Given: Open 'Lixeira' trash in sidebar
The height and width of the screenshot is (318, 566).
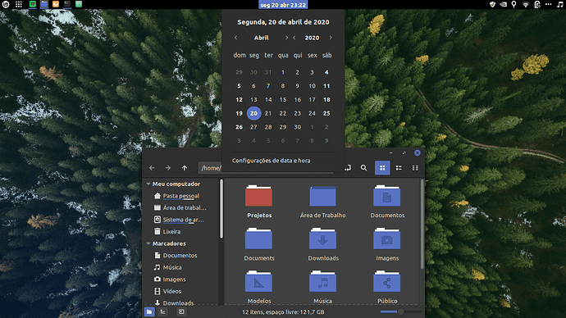Looking at the screenshot, I should pos(171,231).
